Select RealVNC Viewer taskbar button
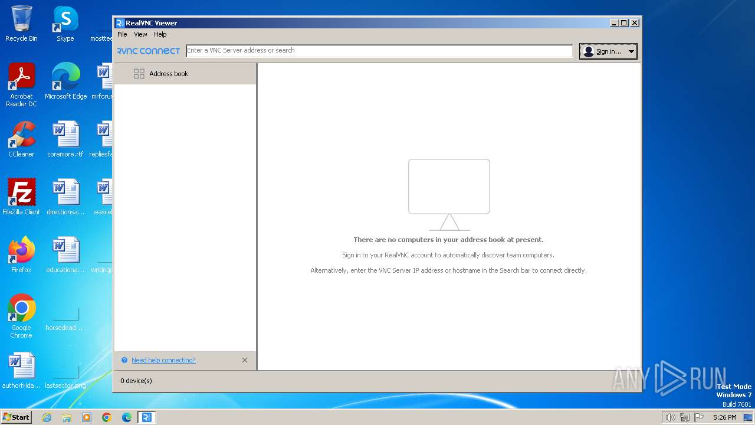This screenshot has height=425, width=755. [147, 417]
